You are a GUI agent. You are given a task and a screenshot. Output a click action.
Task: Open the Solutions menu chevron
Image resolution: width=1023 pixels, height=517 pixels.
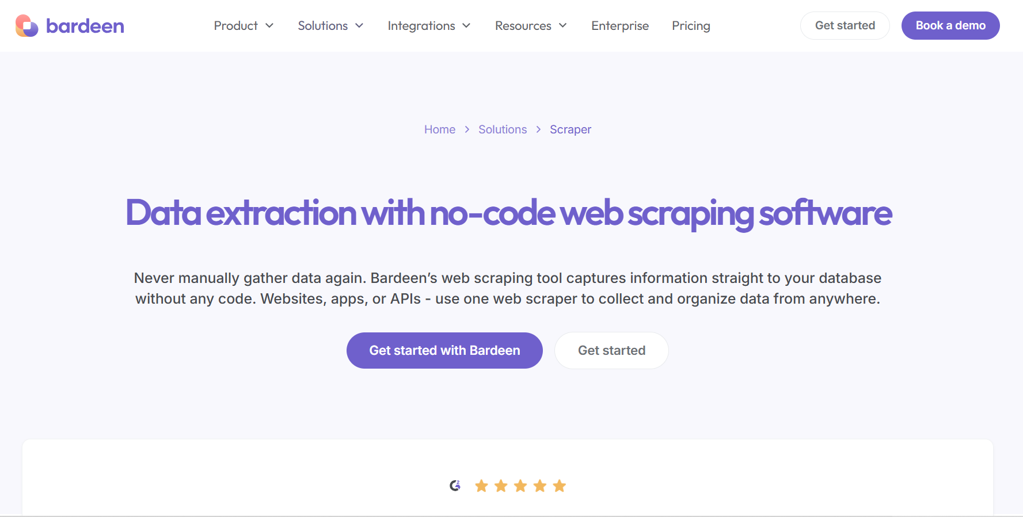pos(359,26)
